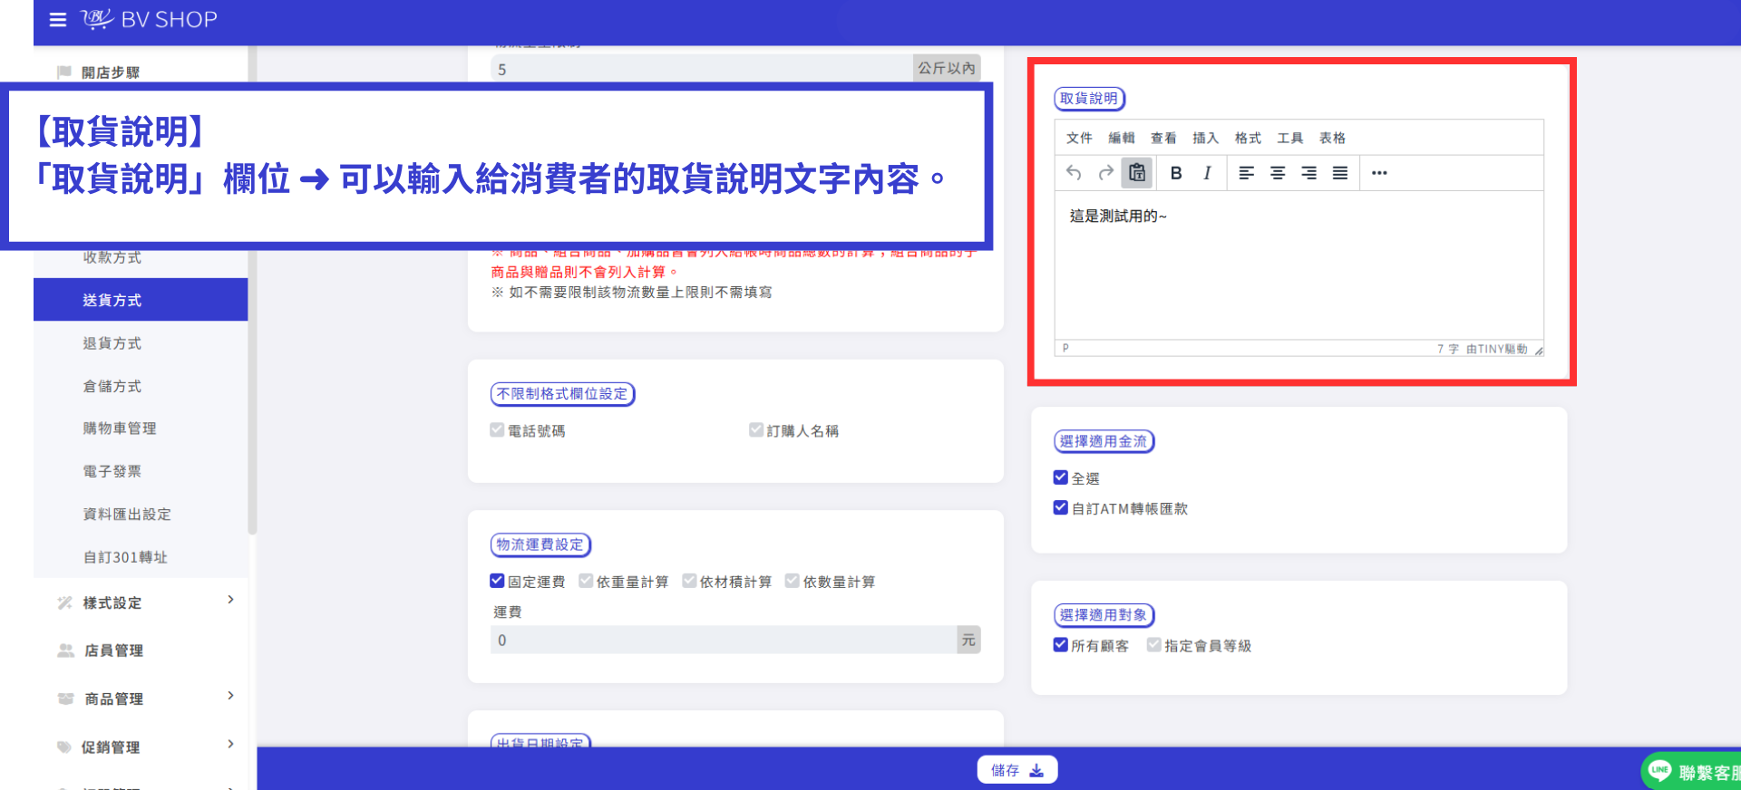
Task: Click the 儲存 save button
Action: [x=1017, y=770]
